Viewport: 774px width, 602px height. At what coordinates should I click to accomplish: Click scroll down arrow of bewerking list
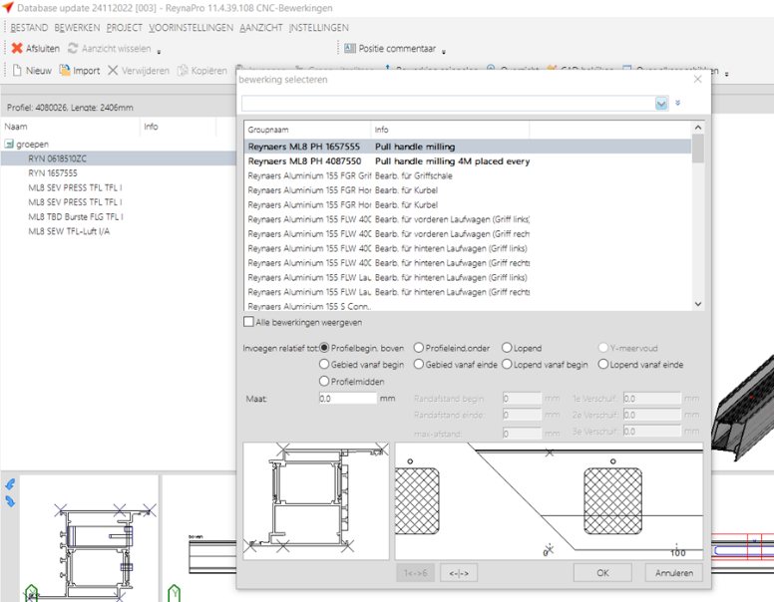(698, 304)
